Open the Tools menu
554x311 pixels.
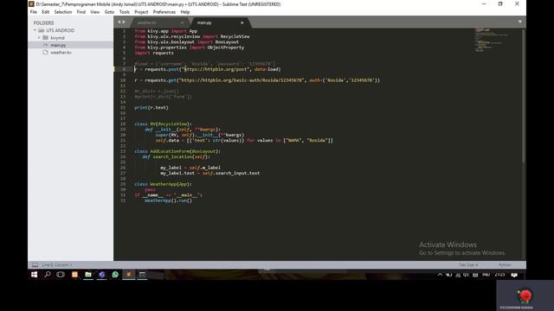tap(125, 12)
